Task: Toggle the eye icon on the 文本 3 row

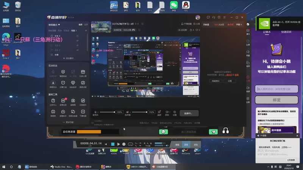Action: coord(78,45)
